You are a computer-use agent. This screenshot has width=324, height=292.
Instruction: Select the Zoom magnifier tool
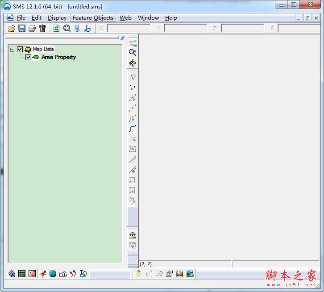pyautogui.click(x=133, y=53)
